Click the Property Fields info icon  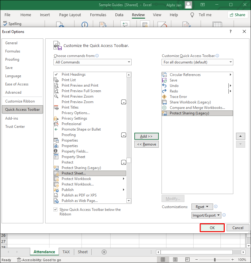click(56, 151)
